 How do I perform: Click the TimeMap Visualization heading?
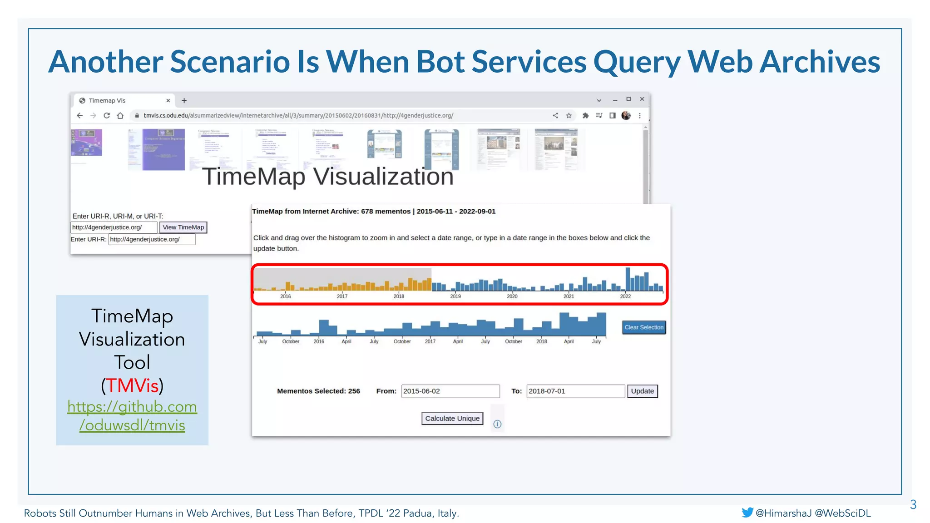tap(328, 177)
